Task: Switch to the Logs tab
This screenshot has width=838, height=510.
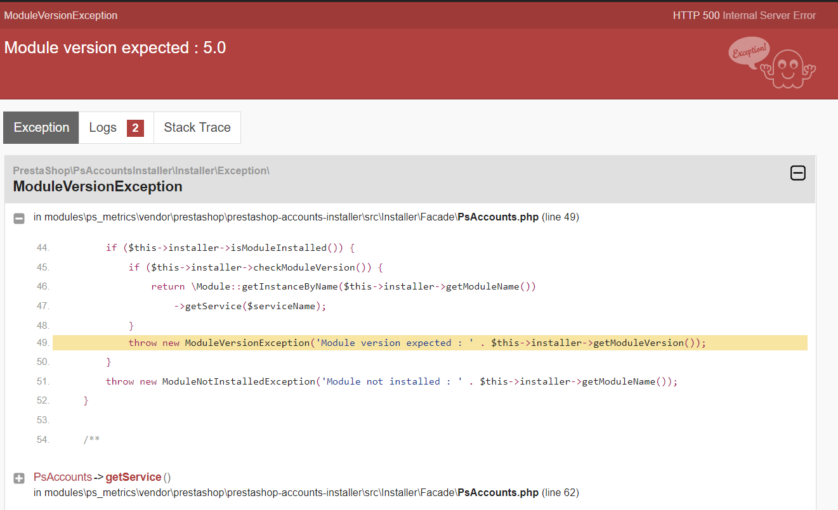Action: [116, 128]
